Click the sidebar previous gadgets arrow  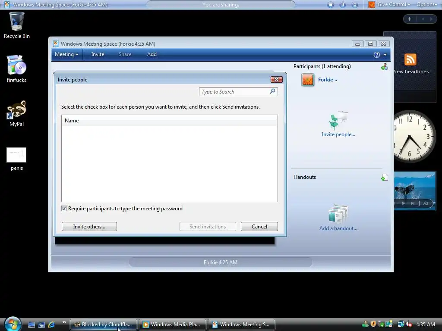(x=423, y=19)
